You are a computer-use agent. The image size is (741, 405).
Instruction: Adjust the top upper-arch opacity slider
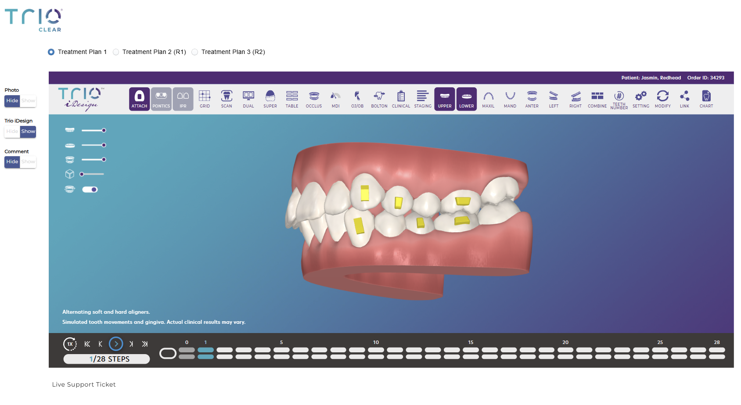point(104,130)
